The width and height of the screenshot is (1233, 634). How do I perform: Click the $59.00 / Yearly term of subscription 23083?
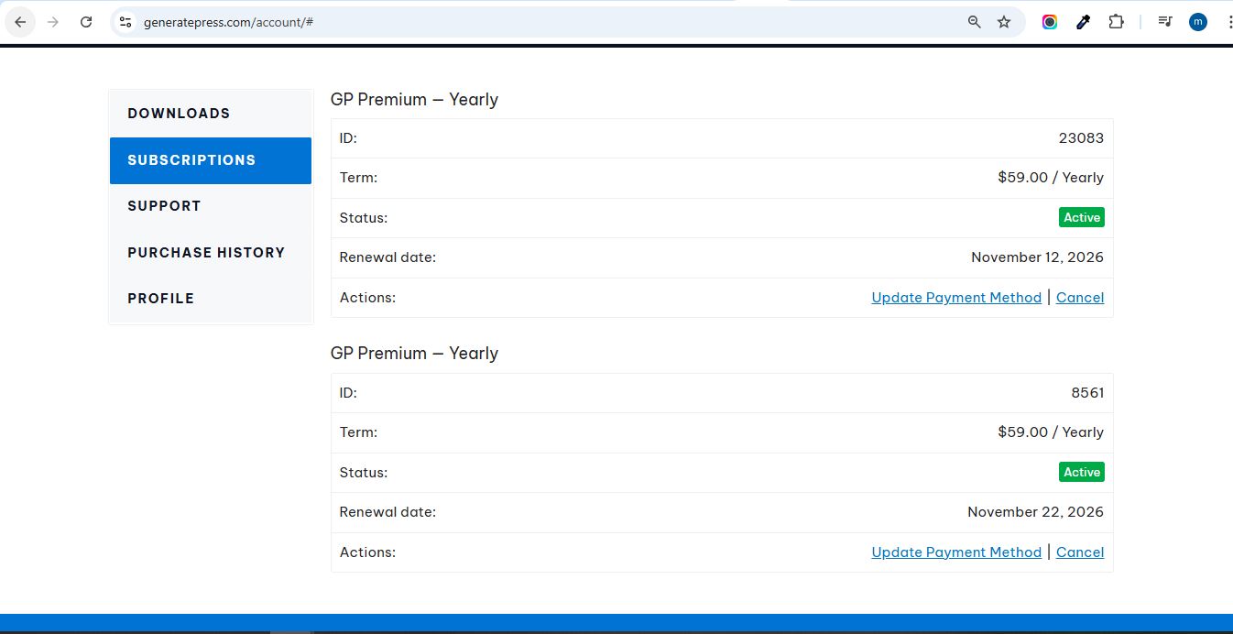point(1051,178)
